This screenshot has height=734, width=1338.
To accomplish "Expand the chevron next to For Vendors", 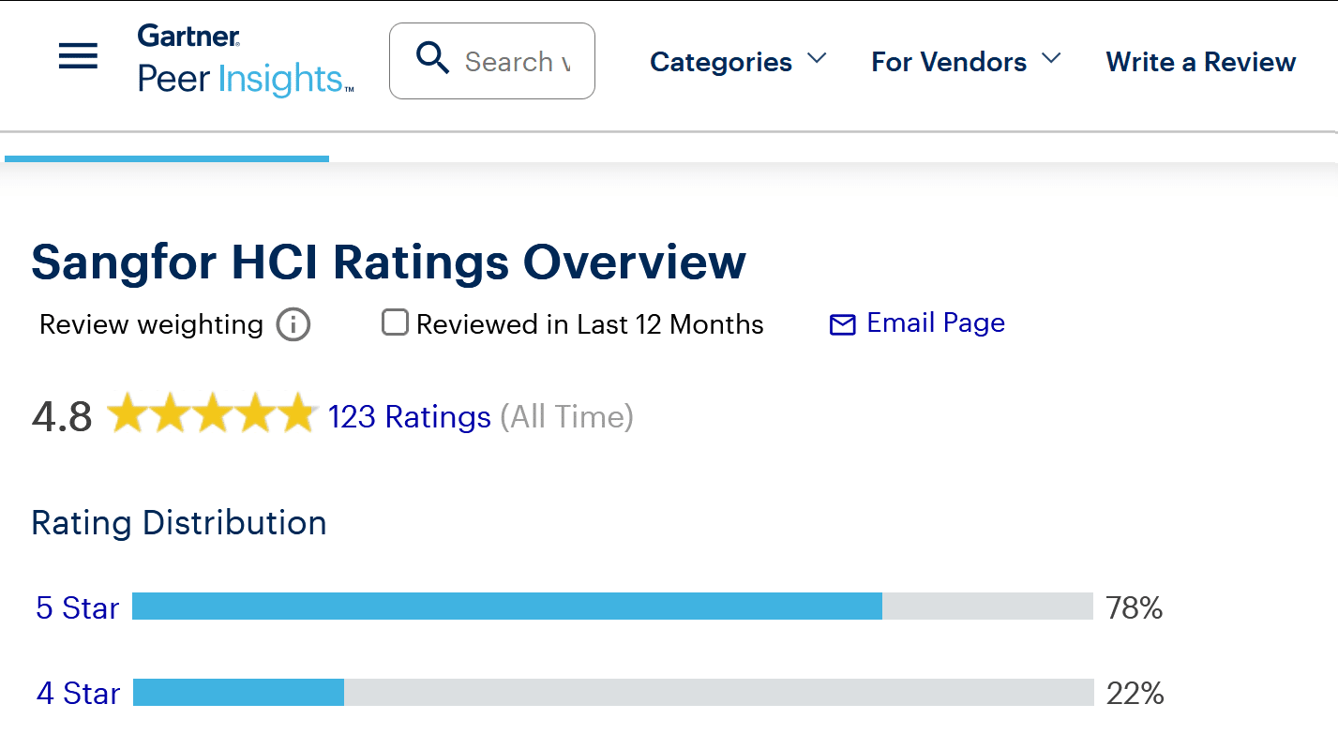I will click(x=1051, y=59).
